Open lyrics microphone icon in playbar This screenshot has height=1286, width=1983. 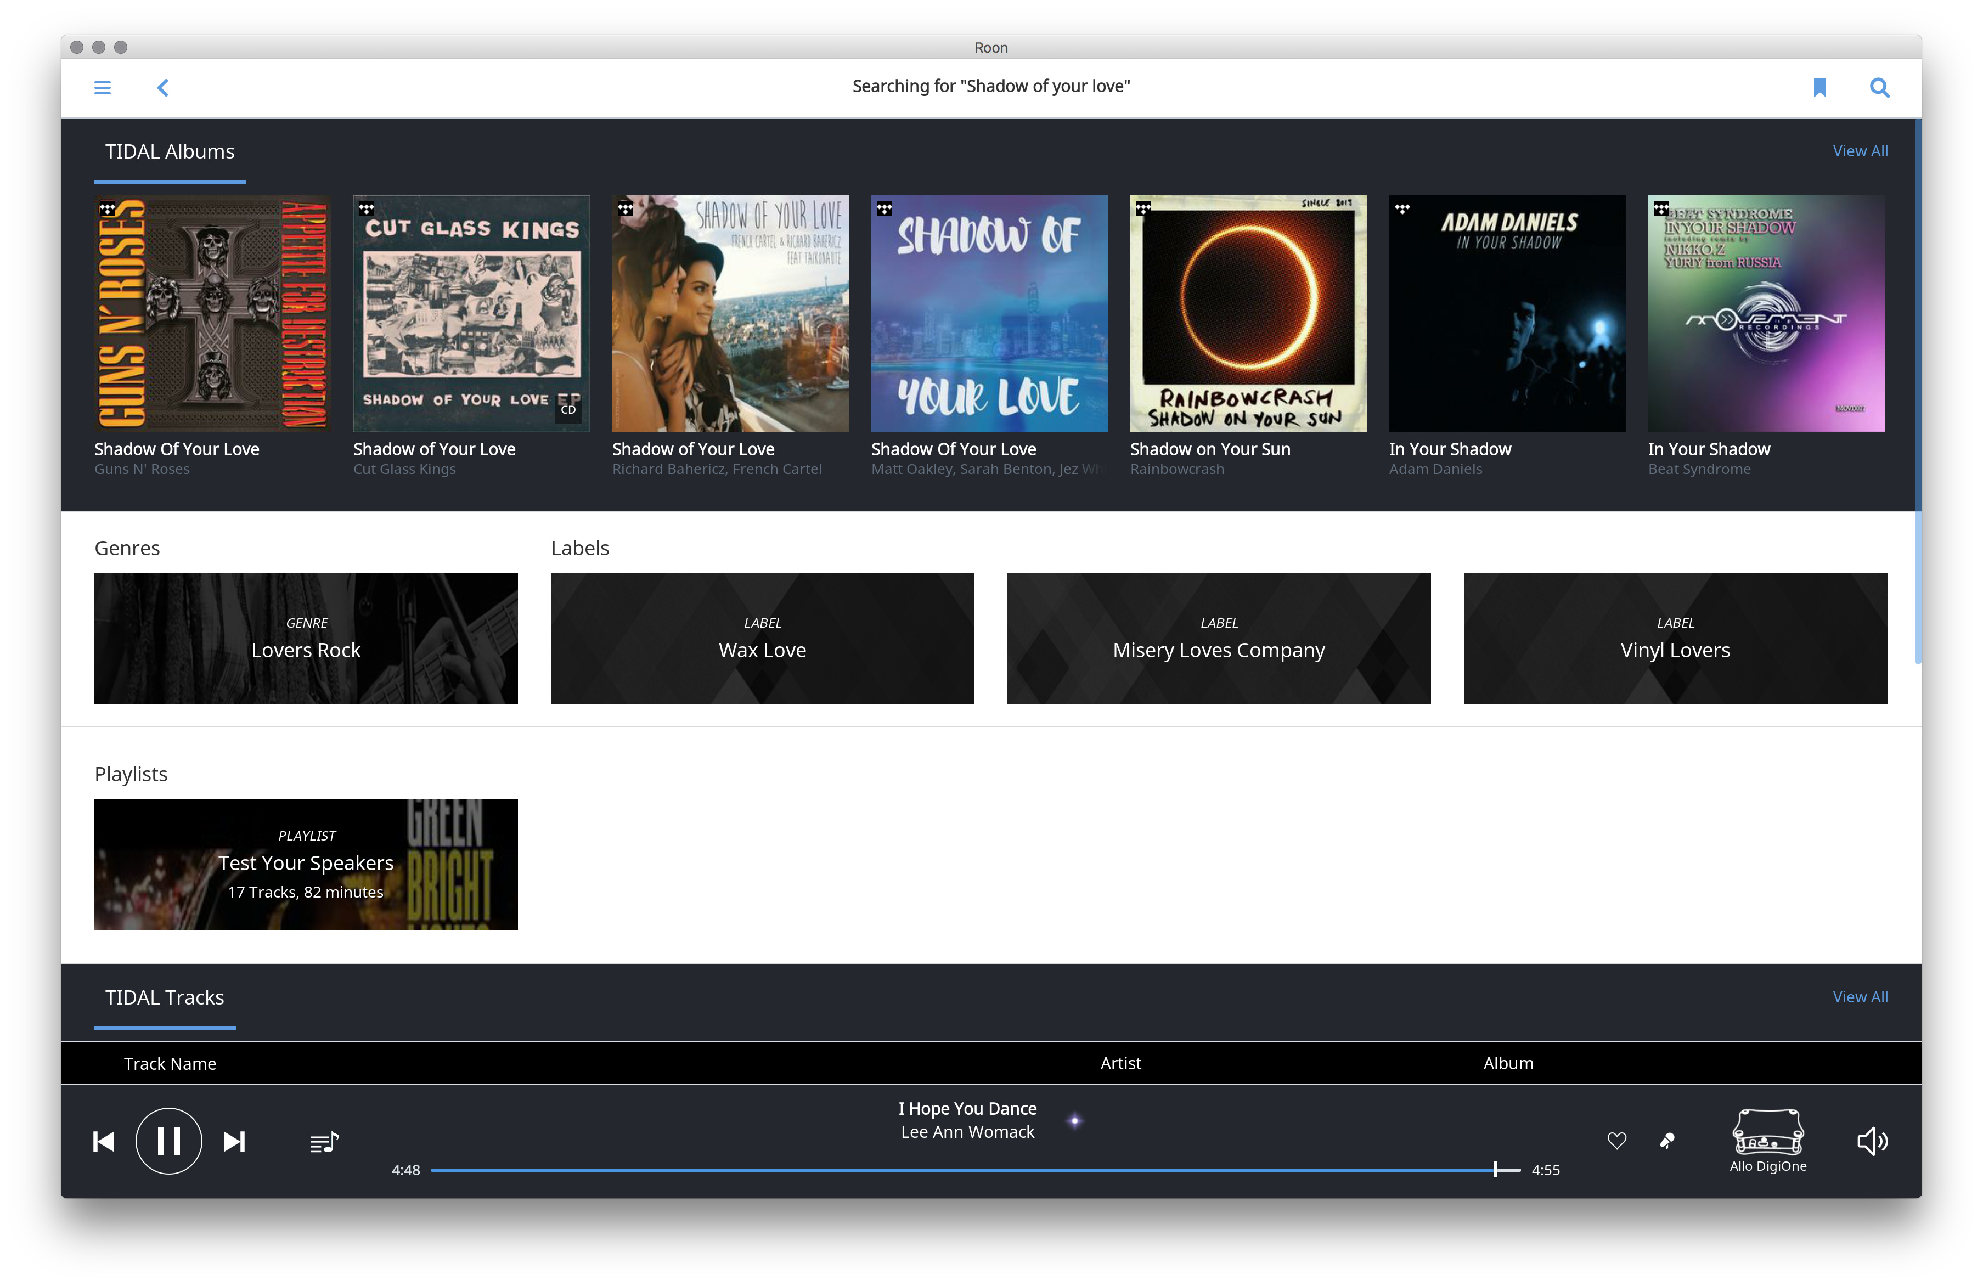pos(1667,1141)
